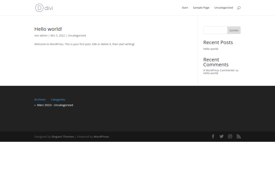Open the Instagram icon in footer

click(230, 137)
